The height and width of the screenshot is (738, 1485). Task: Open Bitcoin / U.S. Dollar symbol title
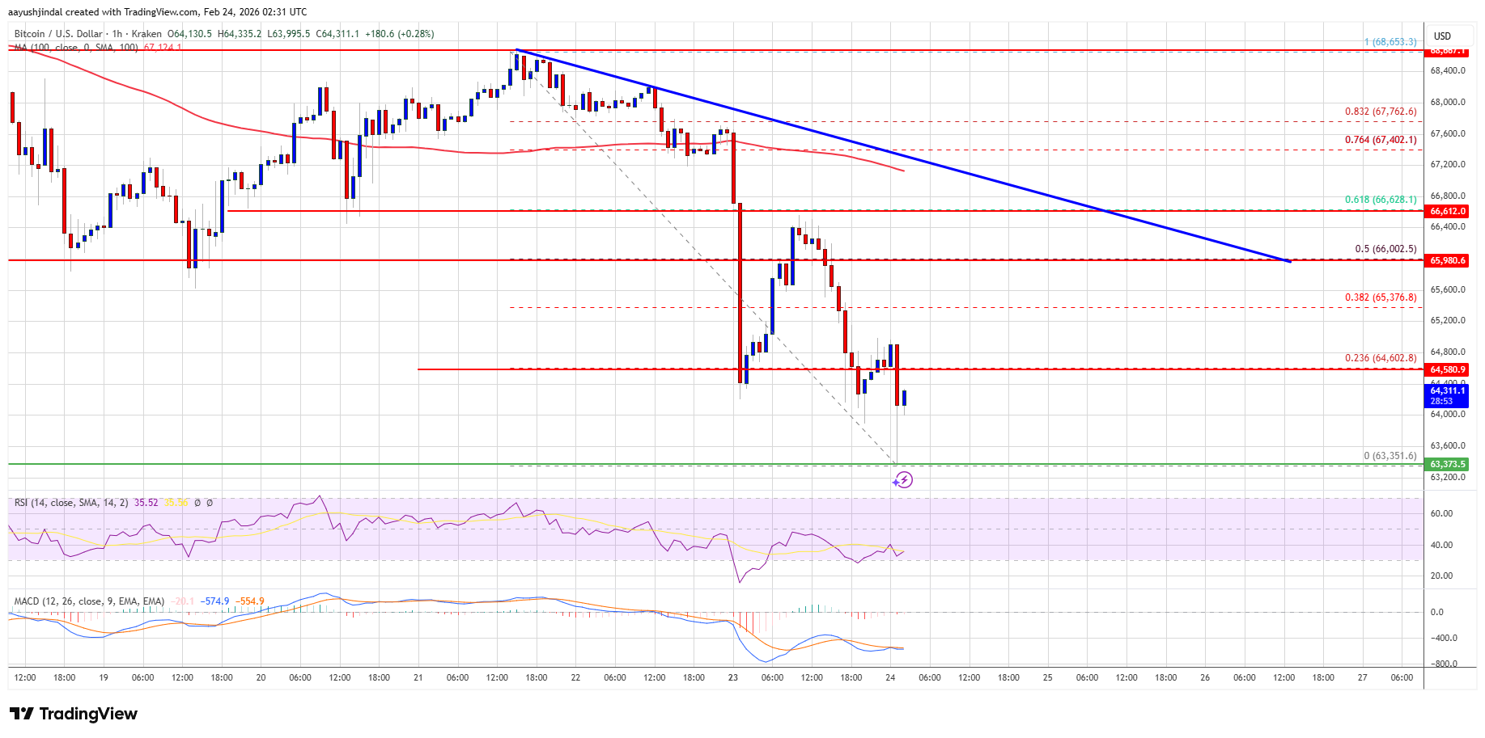[x=58, y=34]
